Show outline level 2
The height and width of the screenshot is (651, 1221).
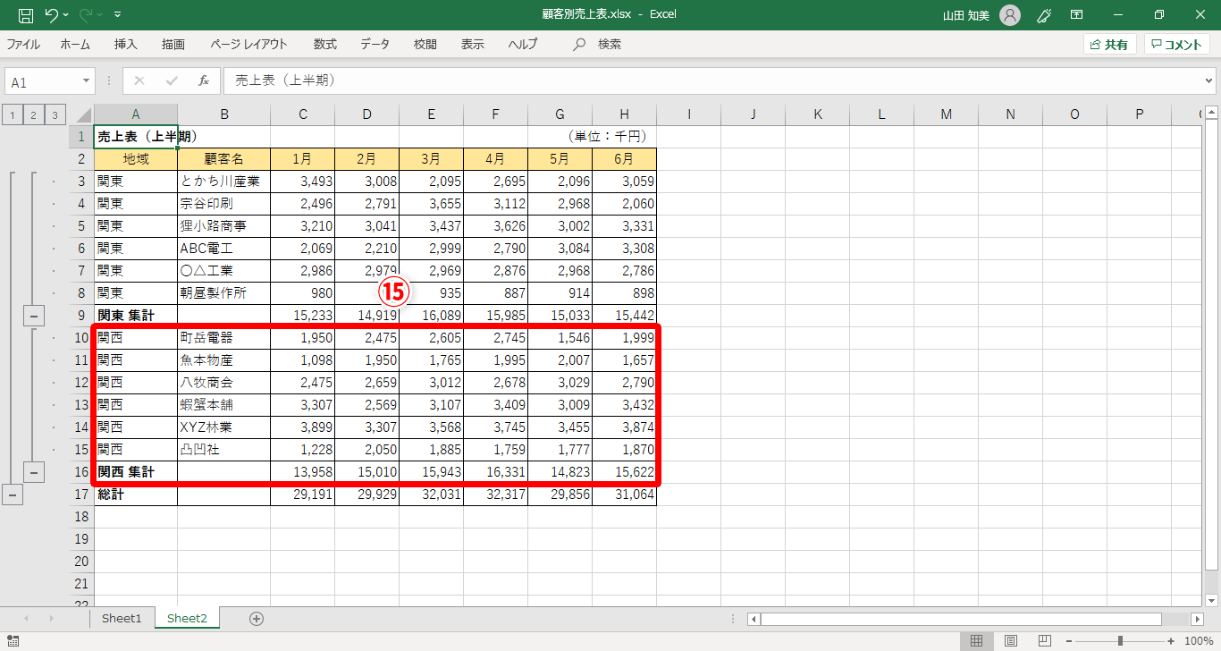click(x=34, y=114)
